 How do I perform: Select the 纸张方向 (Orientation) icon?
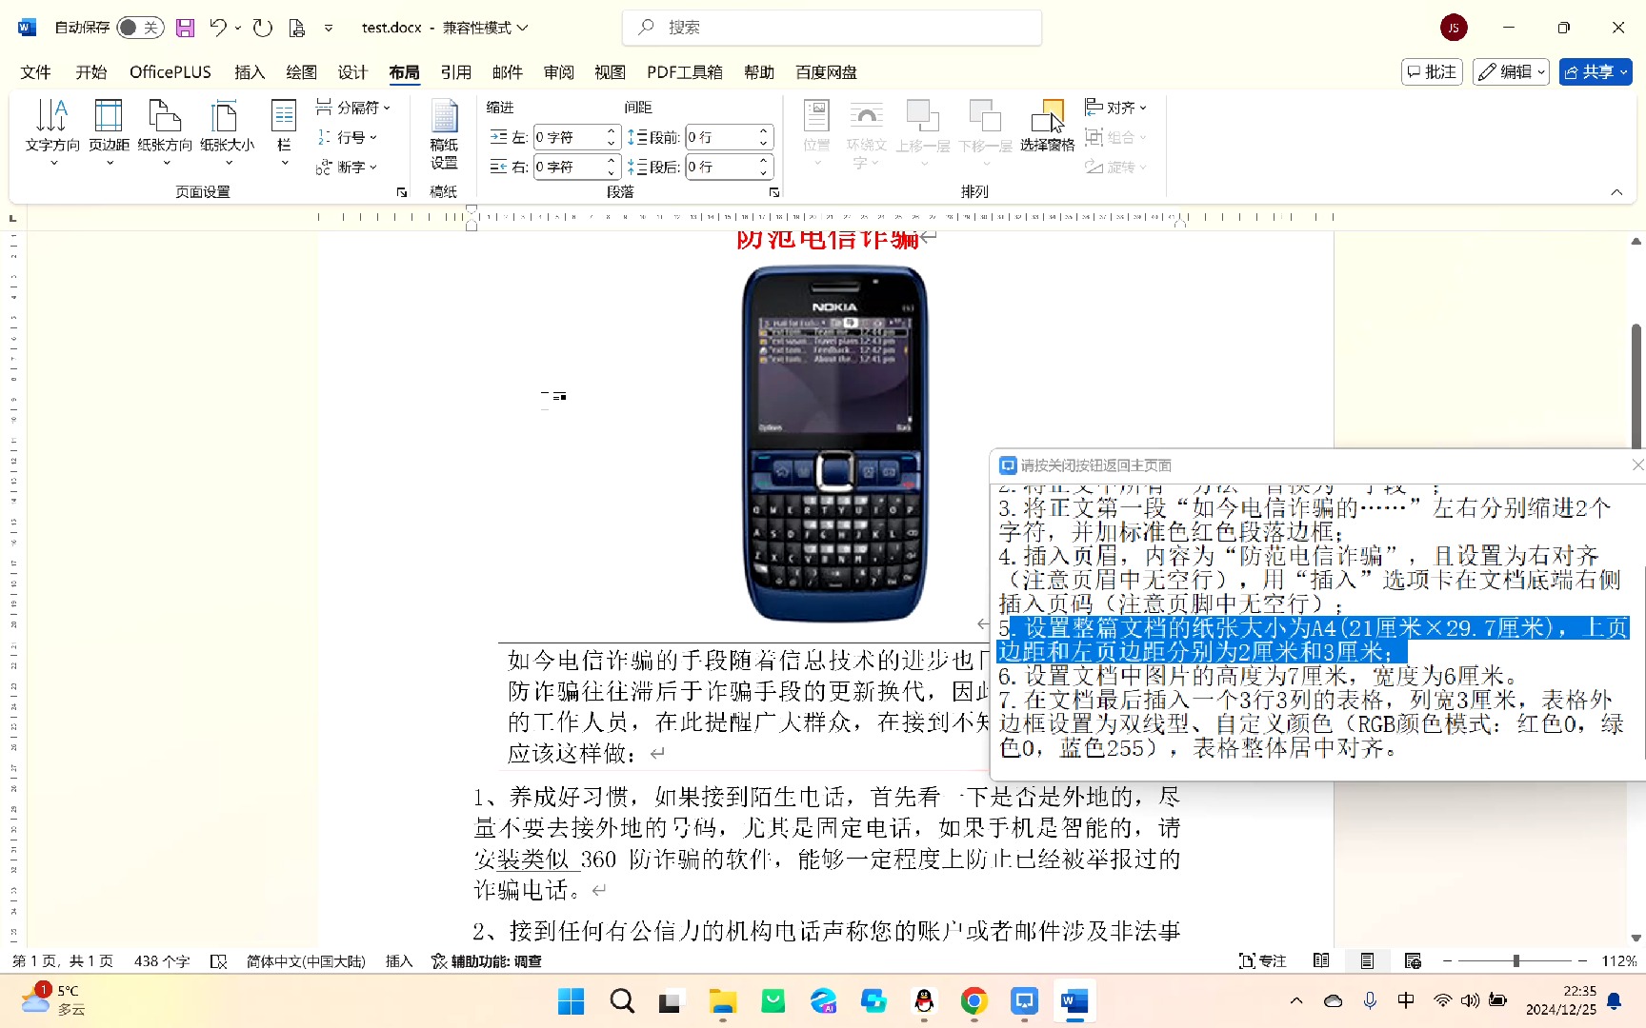point(166,130)
